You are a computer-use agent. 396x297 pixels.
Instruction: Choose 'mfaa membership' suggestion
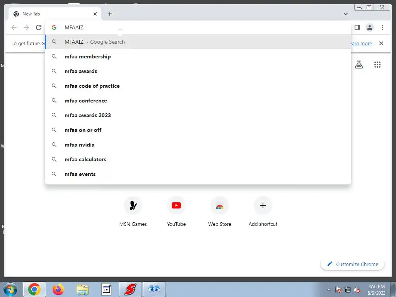pyautogui.click(x=198, y=56)
